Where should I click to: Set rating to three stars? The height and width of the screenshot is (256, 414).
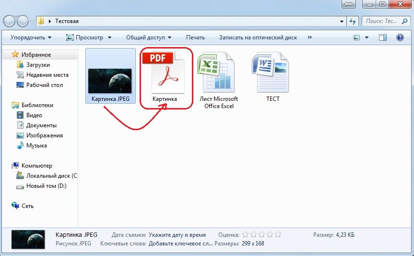pos(261,234)
